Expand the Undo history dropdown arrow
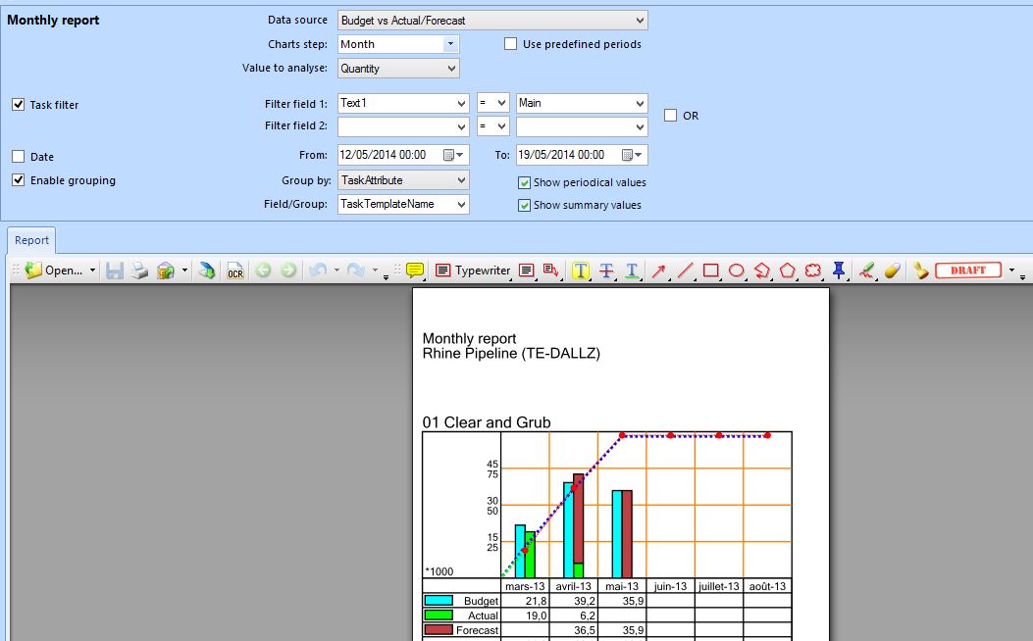 (336, 271)
